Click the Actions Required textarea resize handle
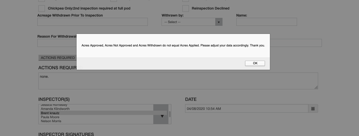359x136 pixels. [316, 87]
